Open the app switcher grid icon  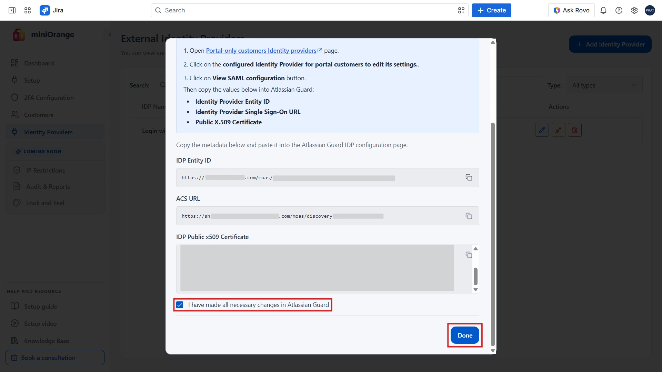point(28,10)
